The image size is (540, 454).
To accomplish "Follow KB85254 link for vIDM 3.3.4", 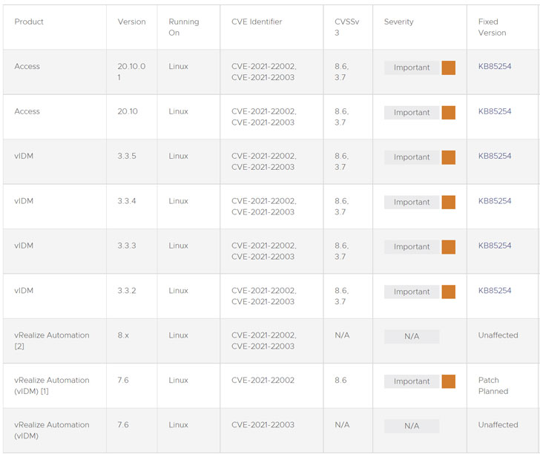I will pos(494,201).
